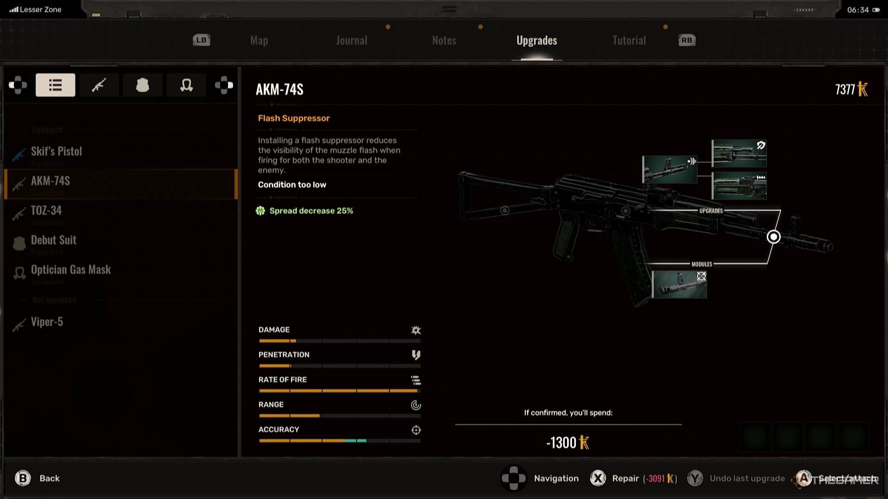Viewport: 888px width, 499px height.
Task: Select the character/badge icon
Action: (142, 85)
